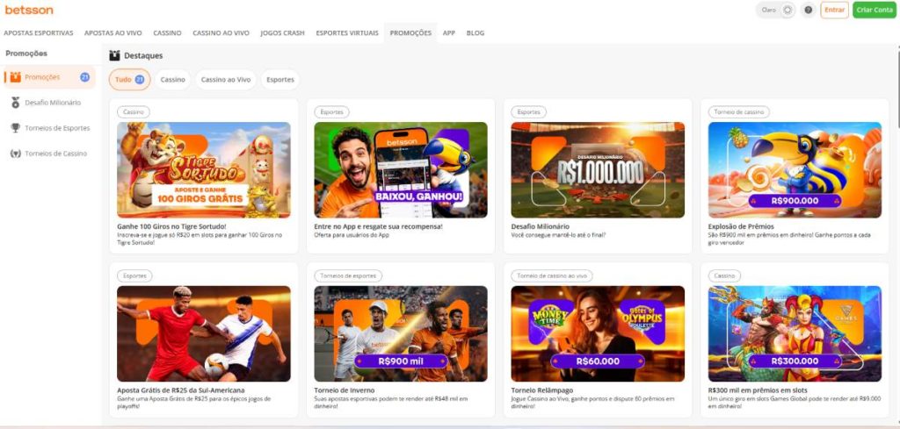Open Desafio Milionário in sidebar

coord(53,103)
